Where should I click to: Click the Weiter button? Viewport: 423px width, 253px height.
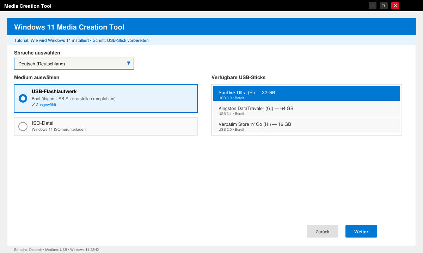361,231
